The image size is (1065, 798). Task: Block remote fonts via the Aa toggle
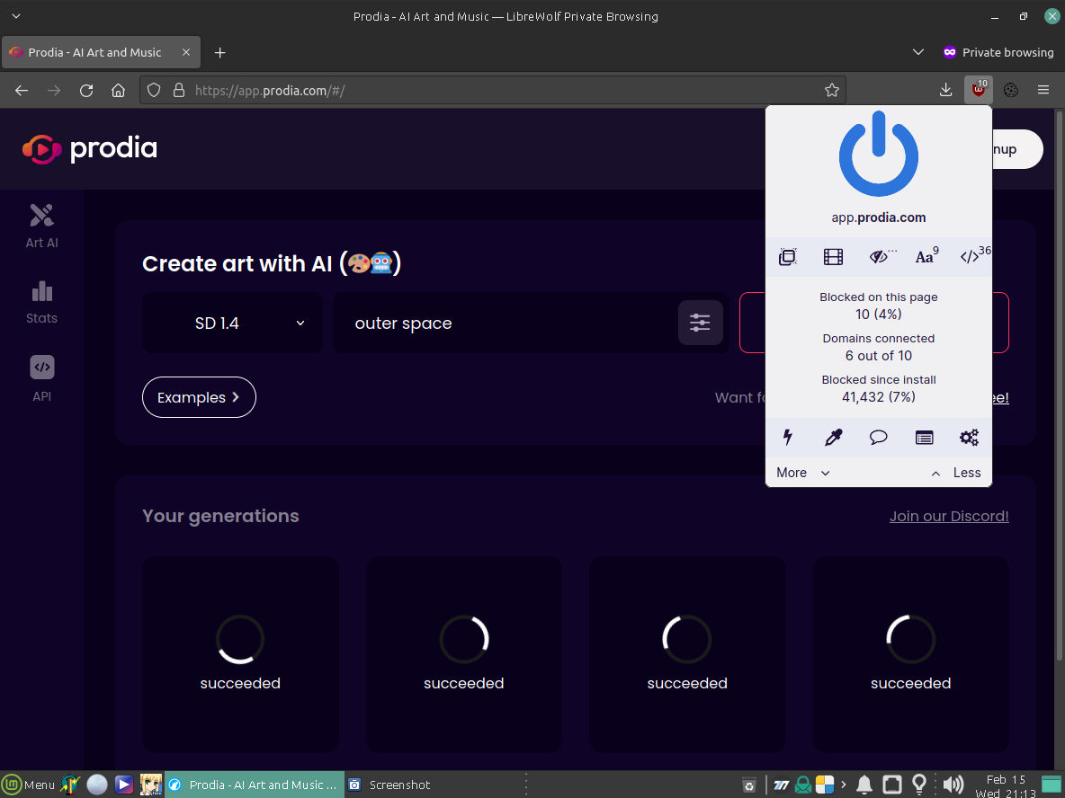click(924, 256)
